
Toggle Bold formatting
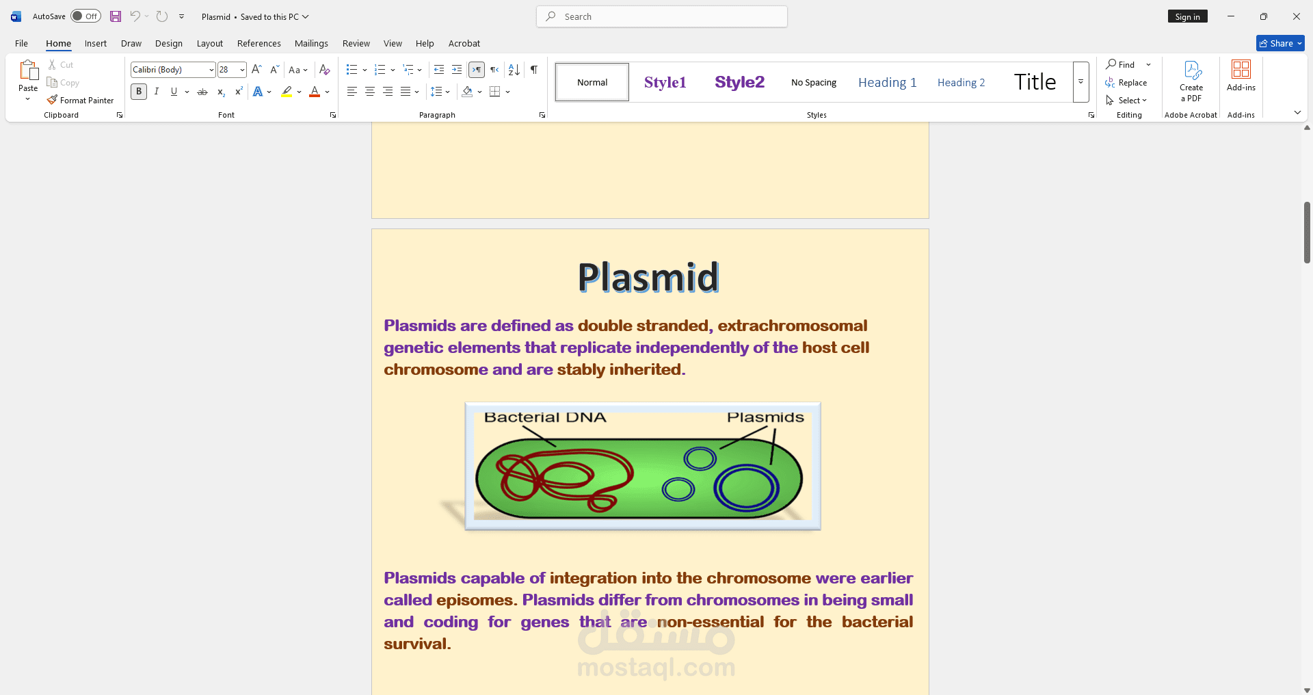coord(139,92)
